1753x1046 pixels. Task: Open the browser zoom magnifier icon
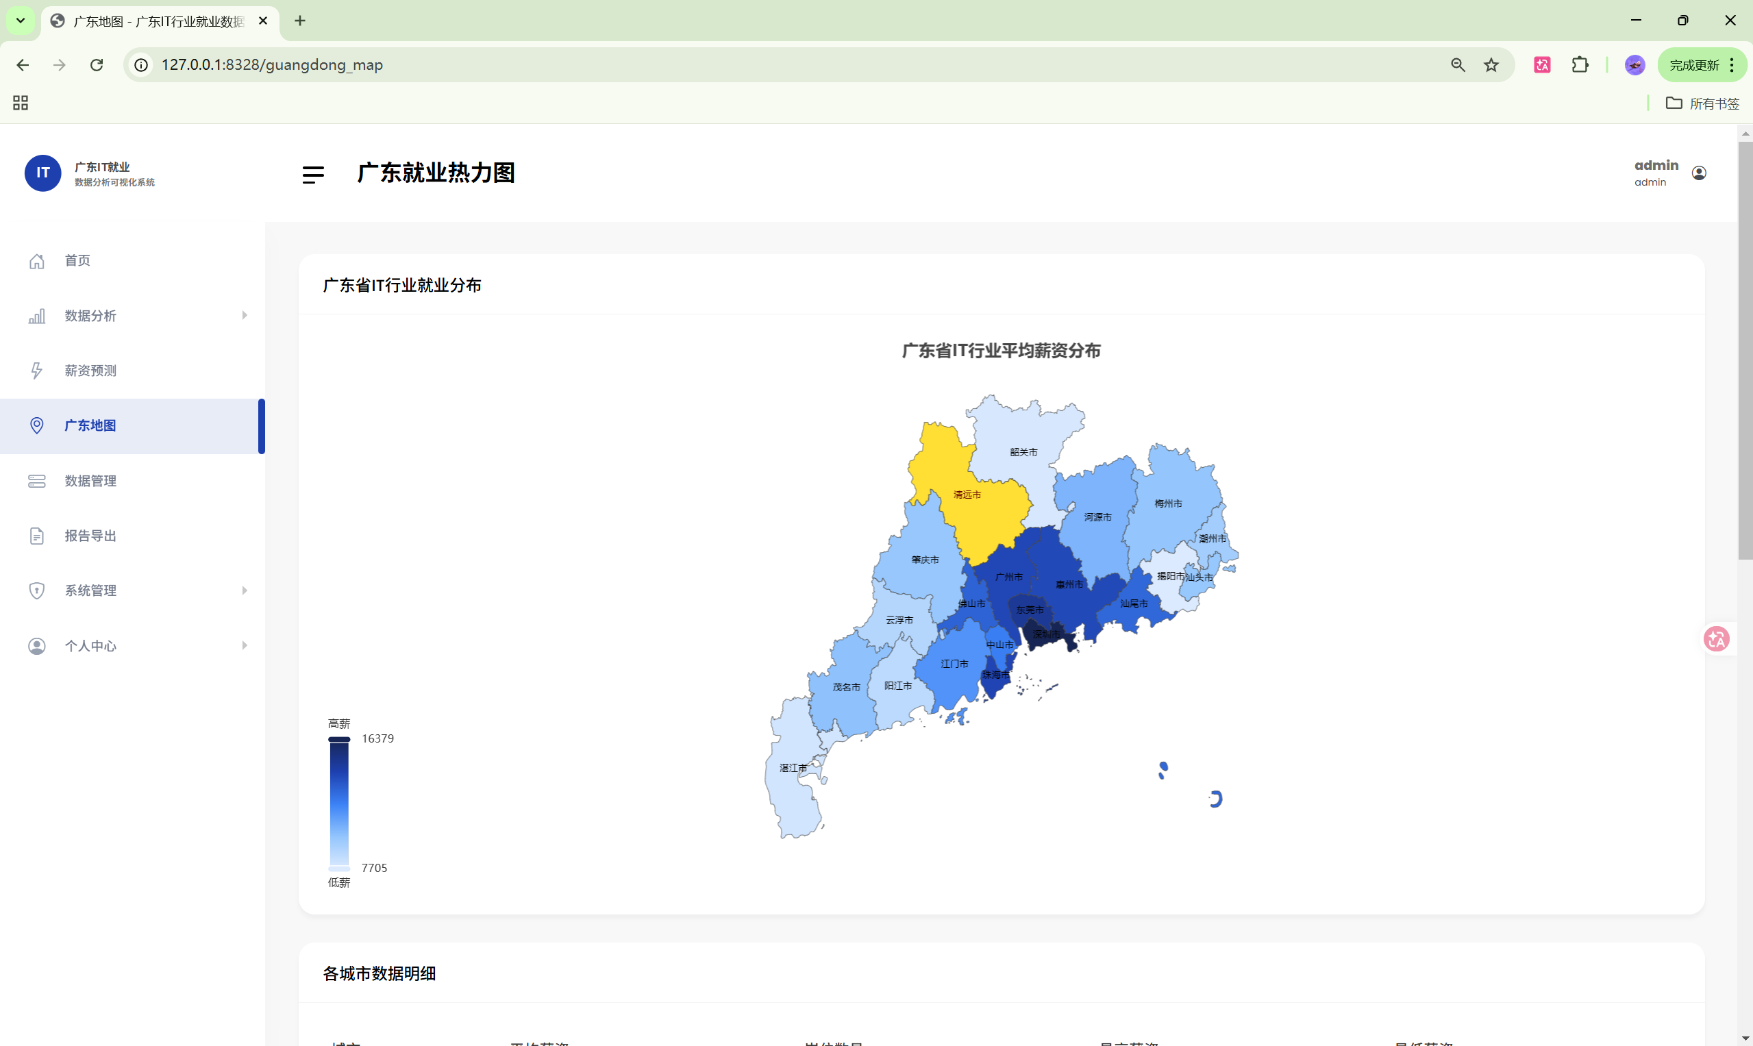pos(1458,65)
